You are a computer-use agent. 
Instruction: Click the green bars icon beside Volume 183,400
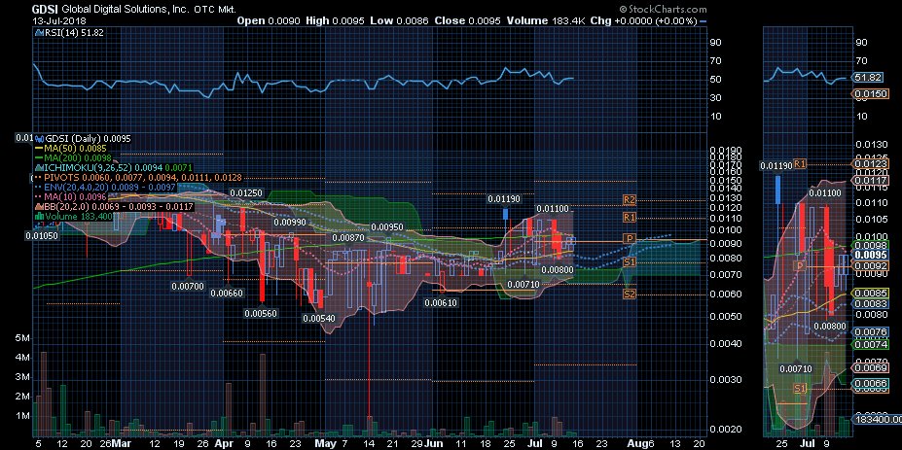(x=39, y=216)
